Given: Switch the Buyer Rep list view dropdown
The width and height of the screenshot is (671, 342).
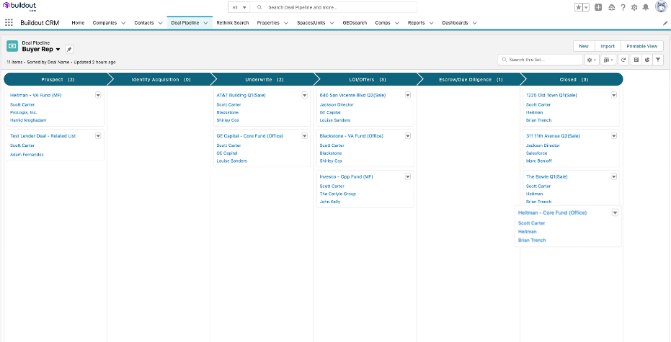Looking at the screenshot, I should (x=58, y=50).
